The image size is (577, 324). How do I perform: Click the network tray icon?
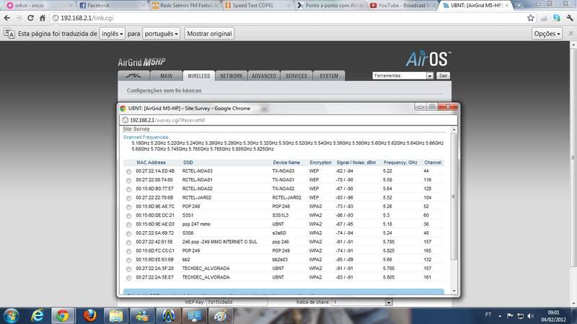click(520, 315)
